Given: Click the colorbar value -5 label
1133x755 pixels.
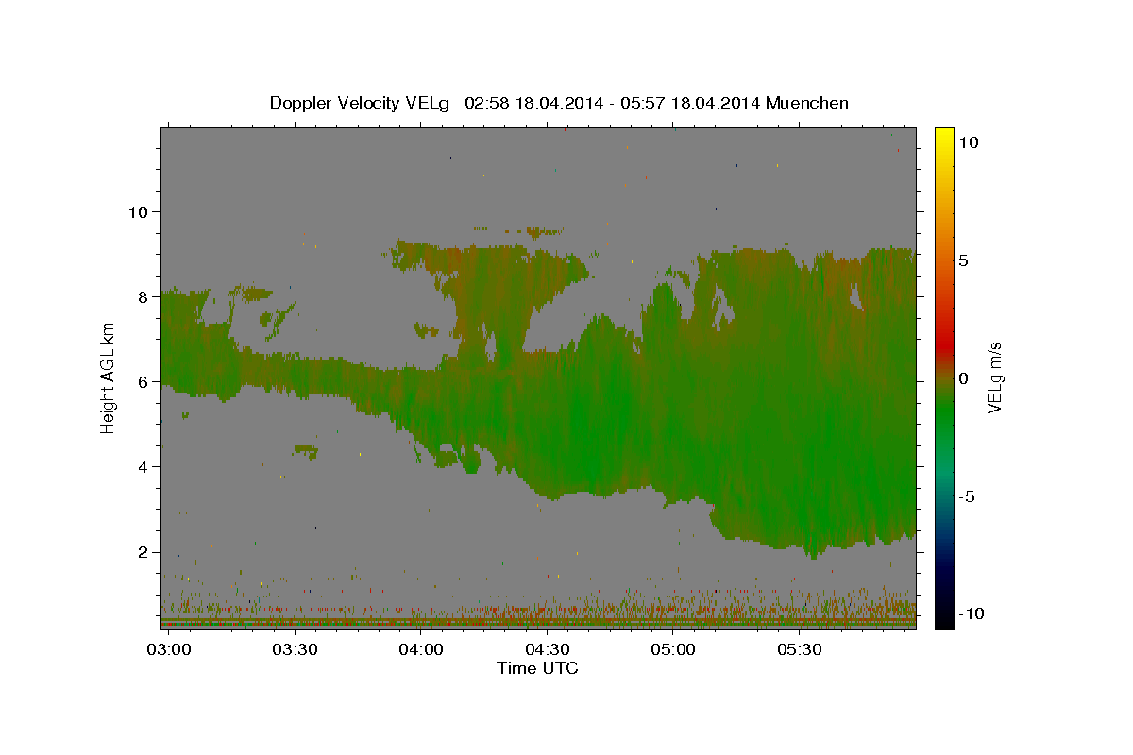Looking at the screenshot, I should coord(967,496).
